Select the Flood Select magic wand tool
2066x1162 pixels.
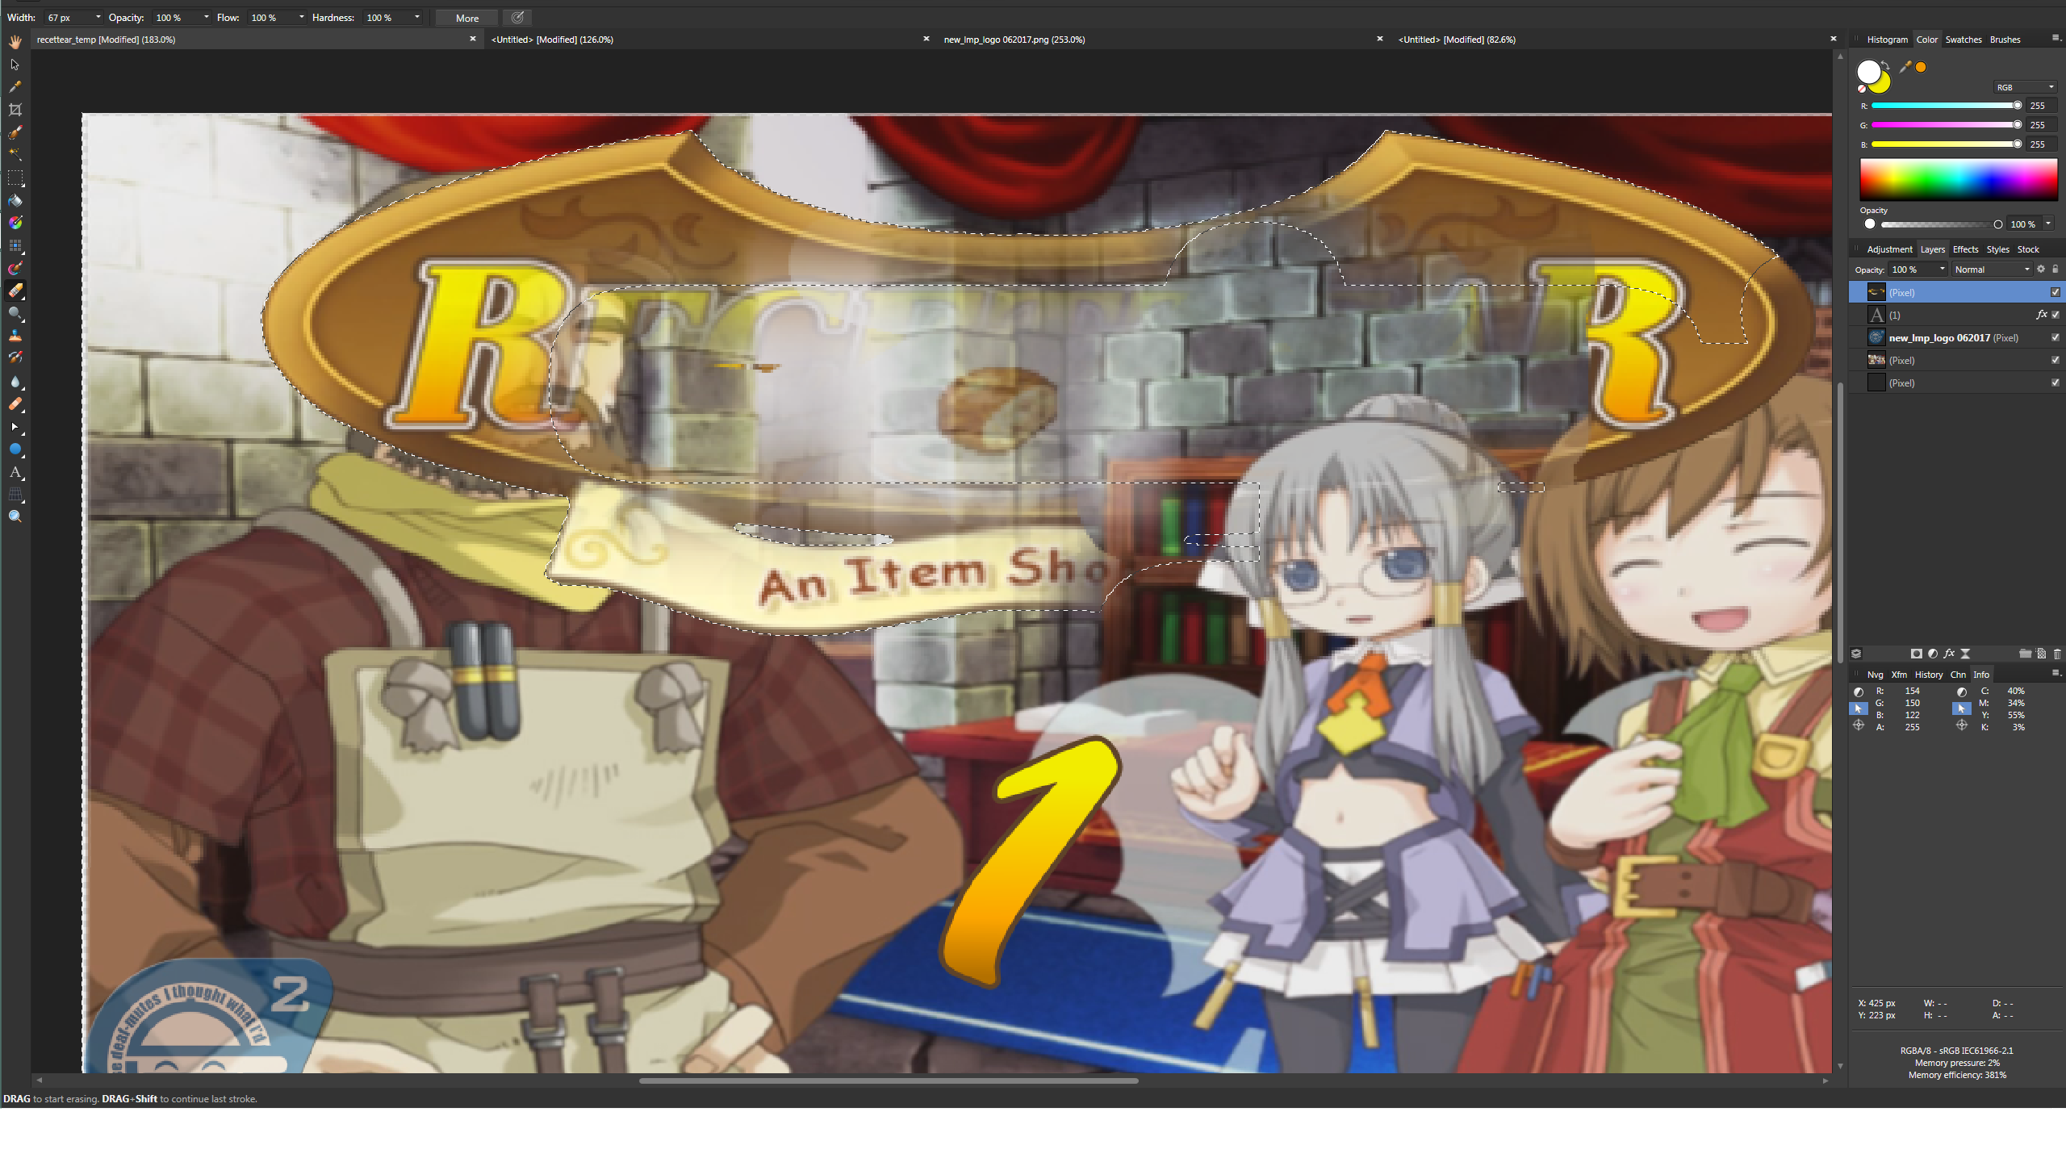point(15,154)
